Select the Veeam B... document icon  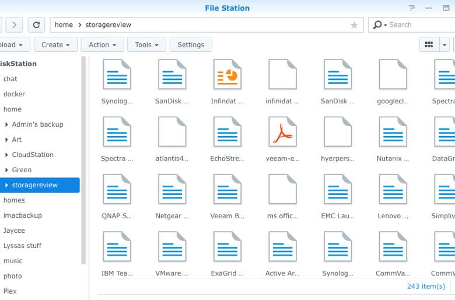click(x=228, y=189)
